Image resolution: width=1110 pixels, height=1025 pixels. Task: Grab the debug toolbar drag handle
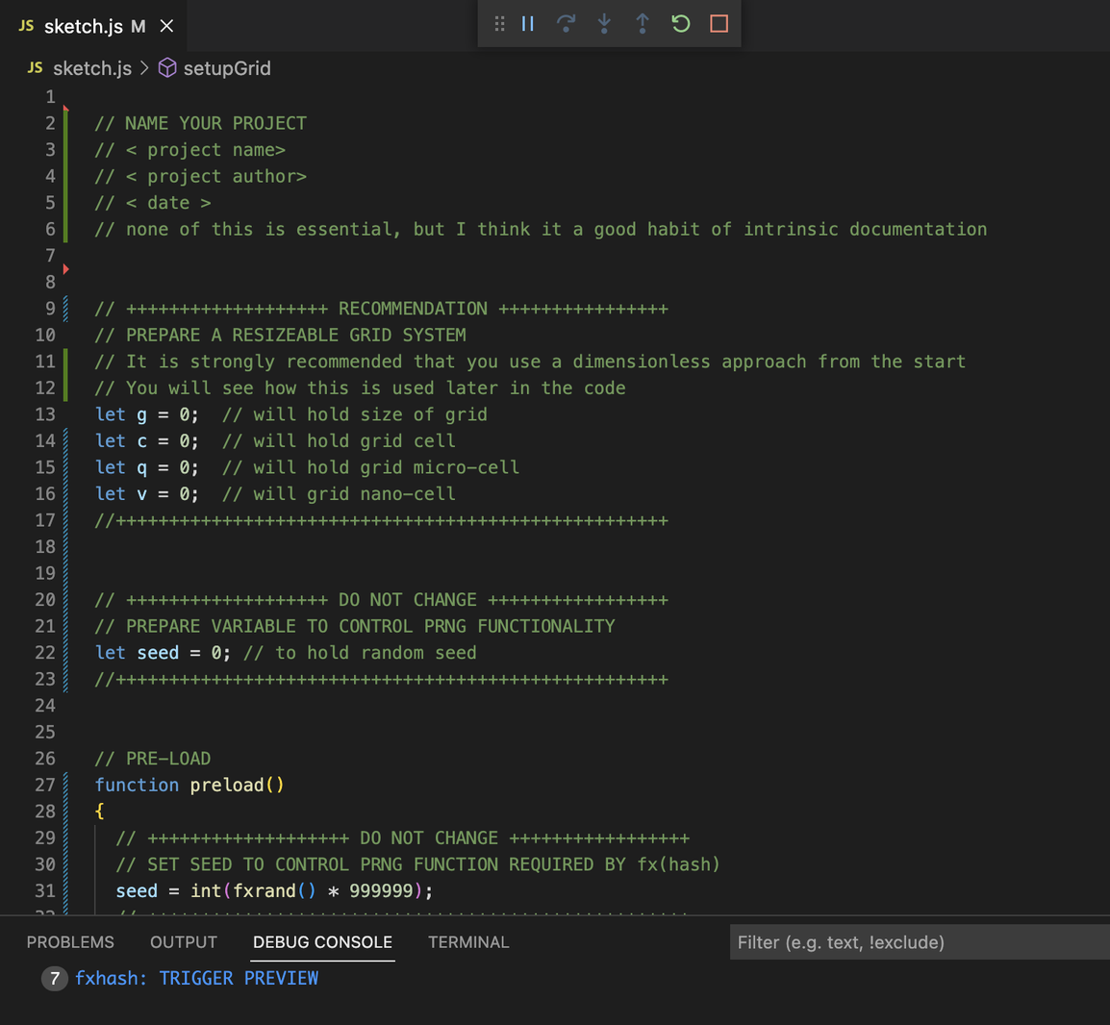499,24
